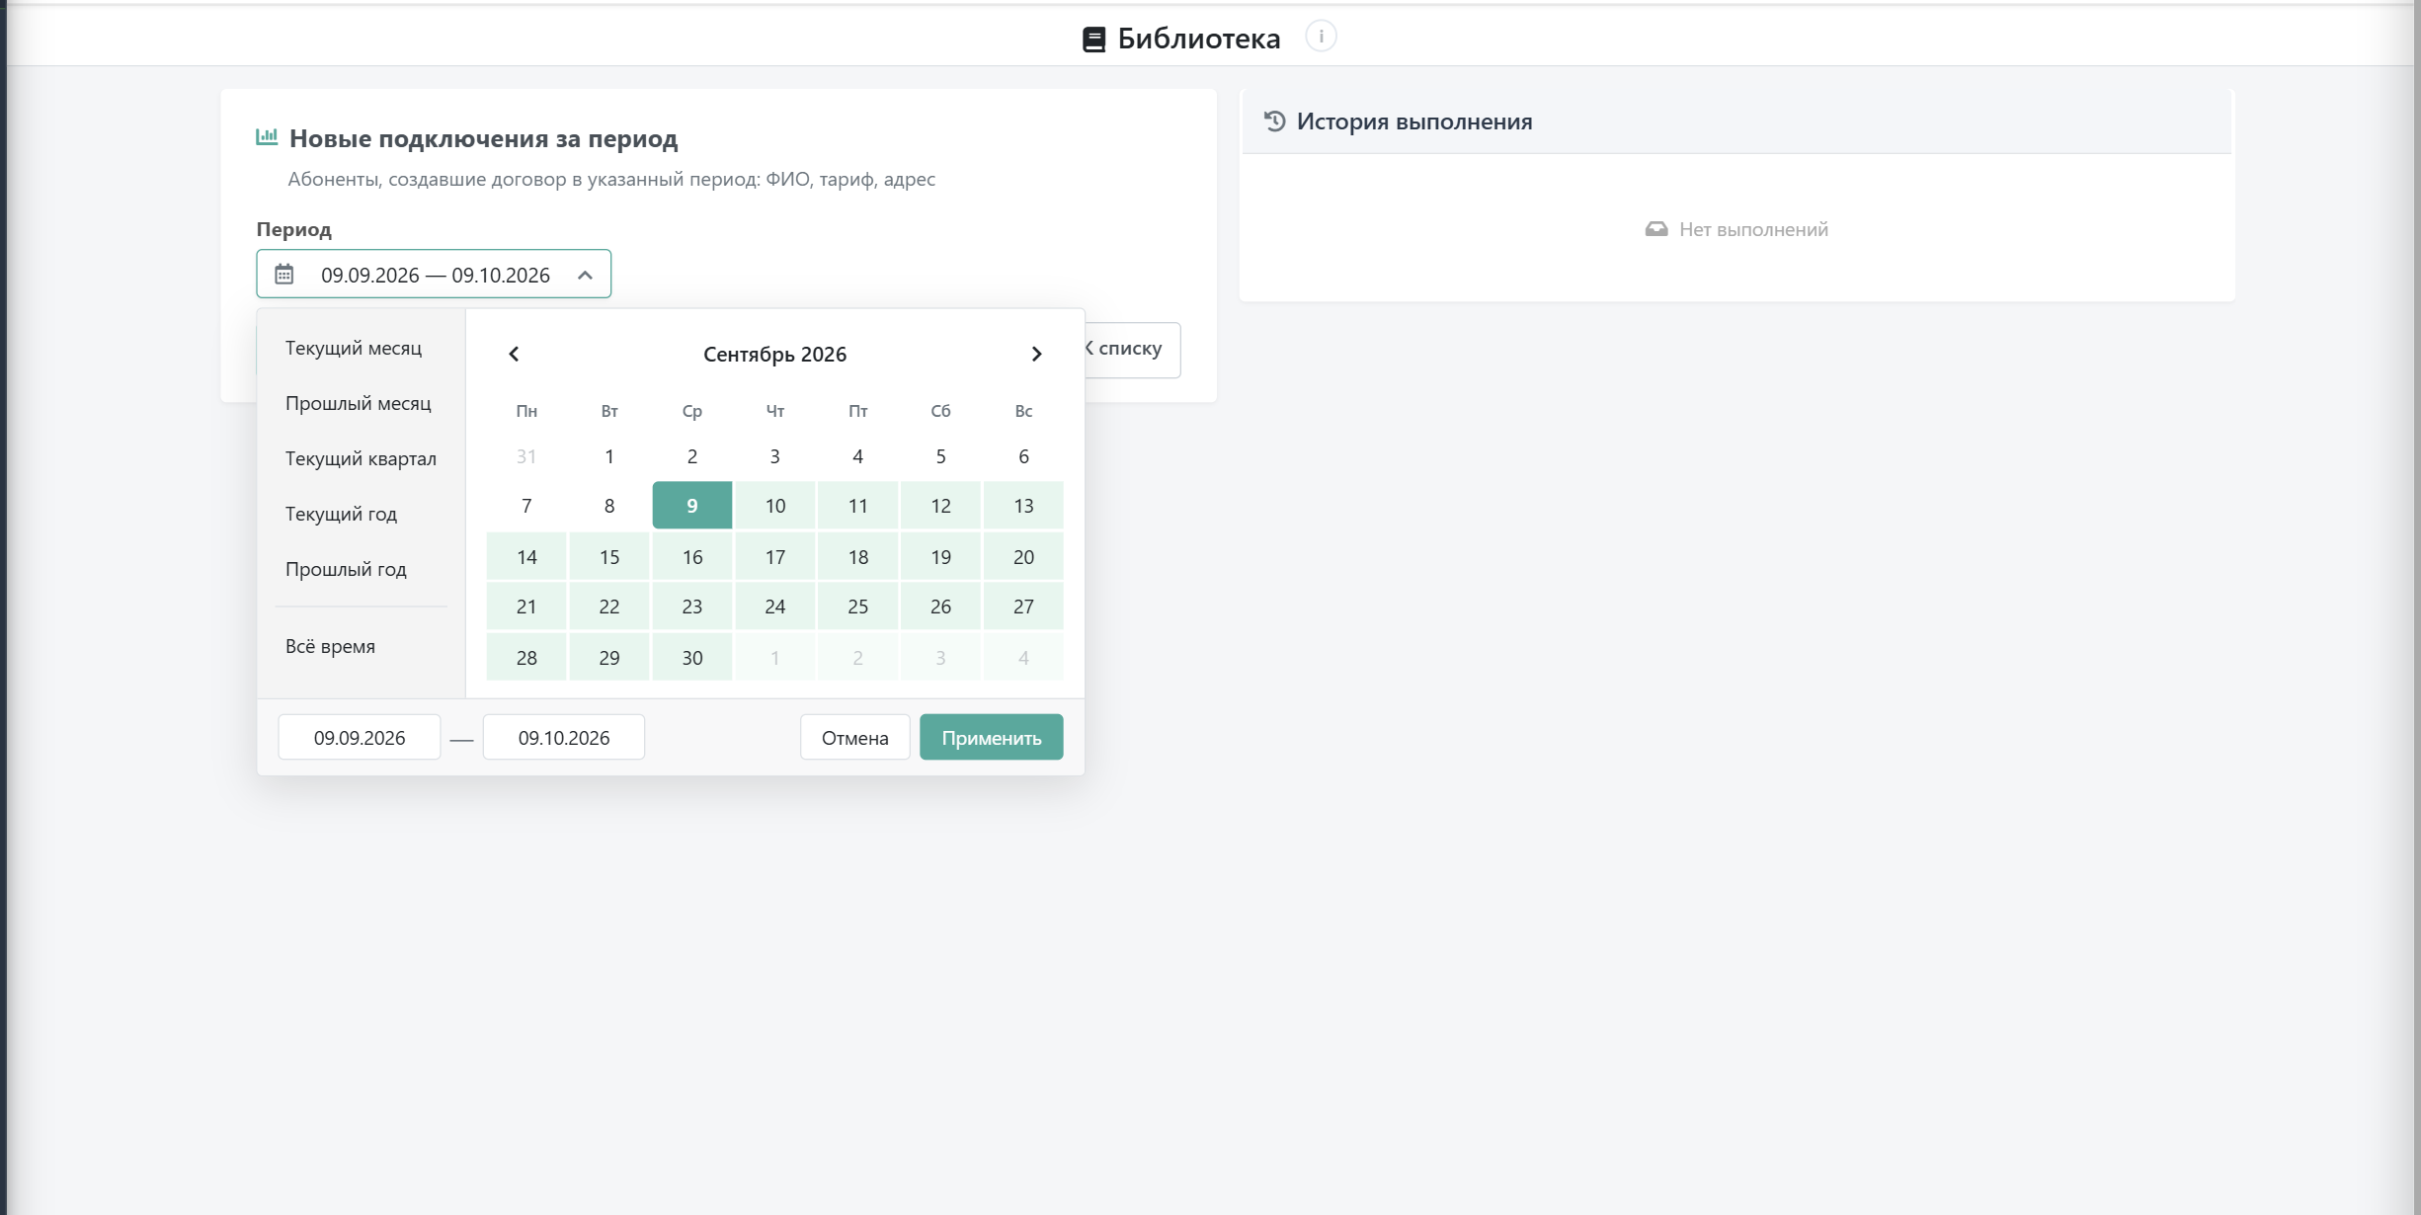
Task: Click the Отмена button
Action: (854, 737)
